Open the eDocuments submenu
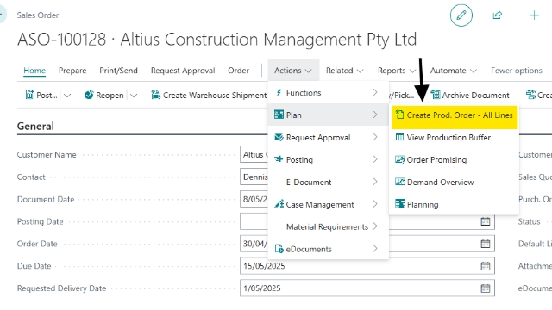This screenshot has width=552, height=310. click(x=328, y=249)
